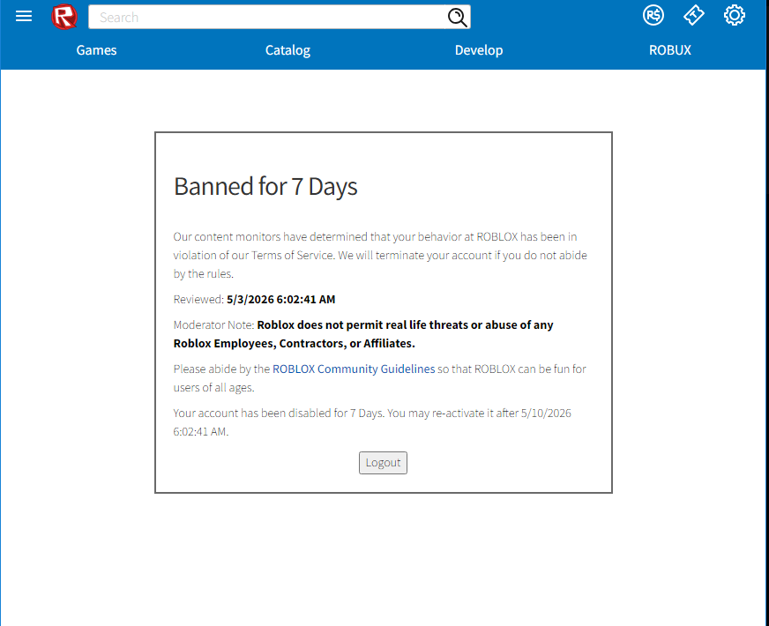Click the 'Our content monitors have determined' paragraph
Viewport: 769px width, 626px height.
[x=380, y=255]
